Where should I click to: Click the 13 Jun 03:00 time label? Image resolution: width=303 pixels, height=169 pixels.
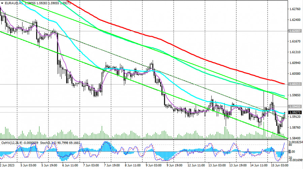(x=217, y=165)
